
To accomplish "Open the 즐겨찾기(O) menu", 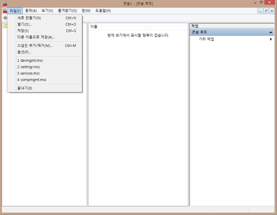I will pos(67,11).
